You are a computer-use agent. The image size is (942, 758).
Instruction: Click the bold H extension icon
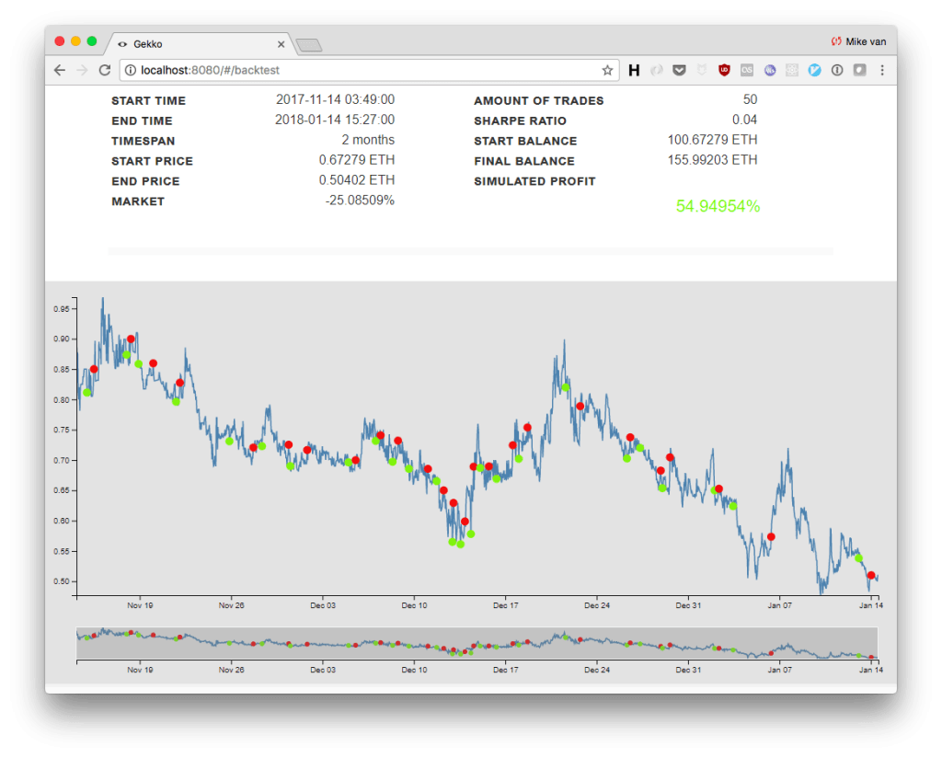click(634, 70)
